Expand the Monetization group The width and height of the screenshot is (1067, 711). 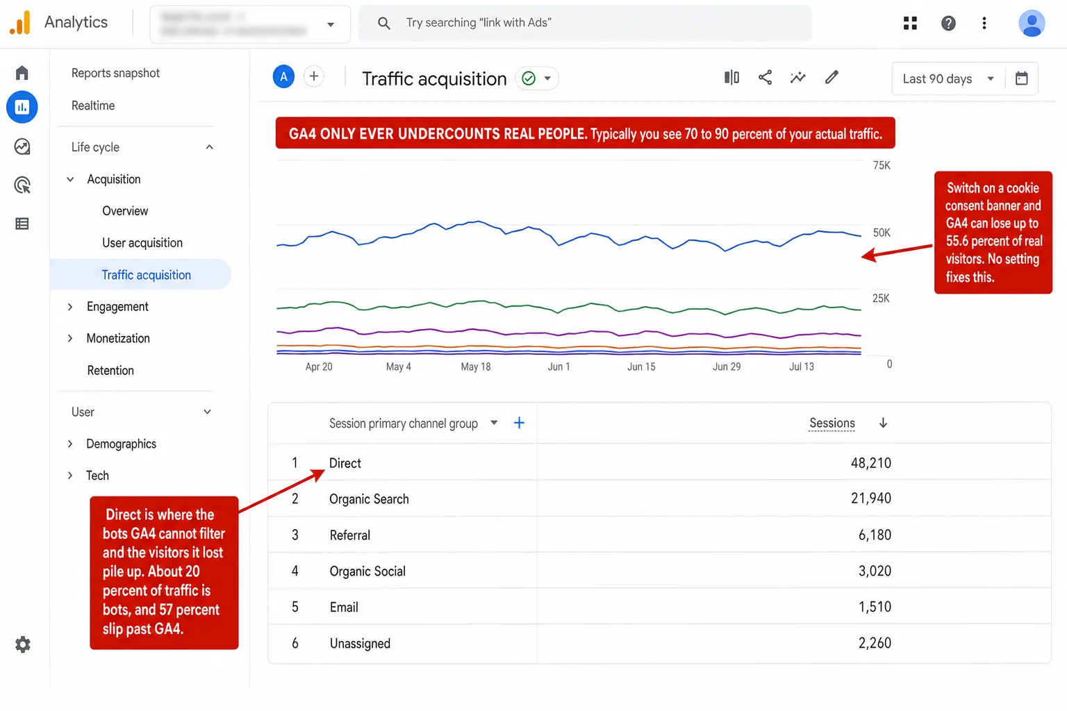(70, 338)
